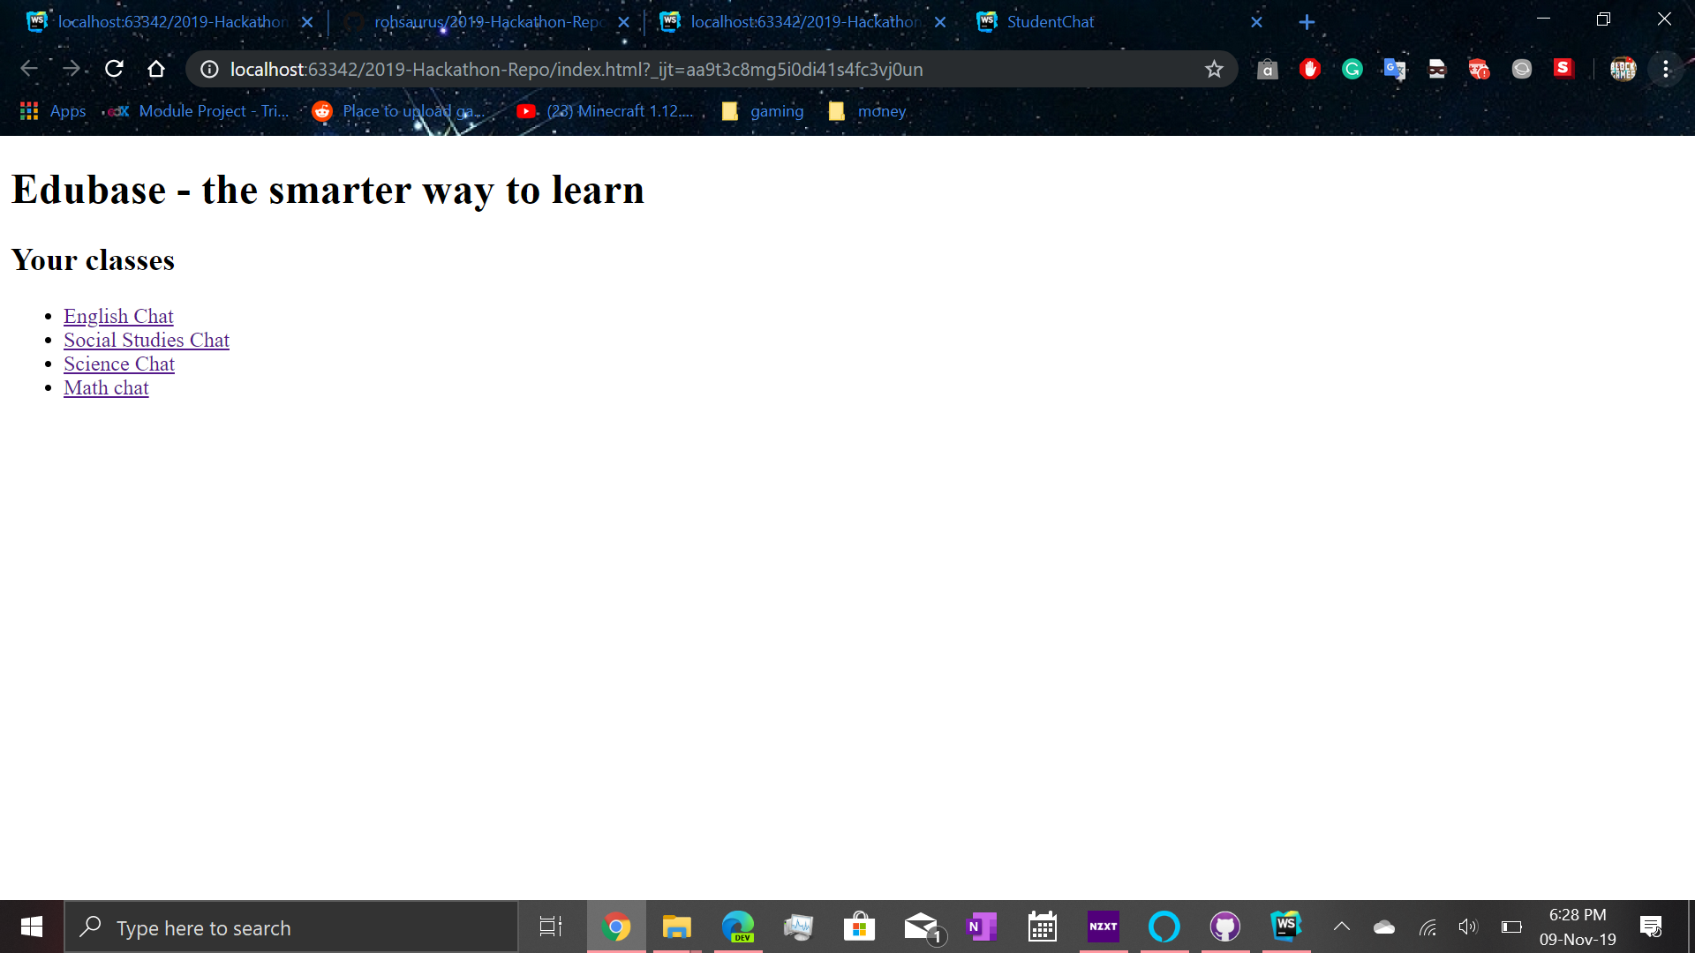Open WebStorm from the taskbar

pos(1286,927)
